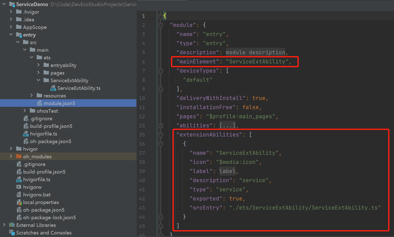Click the mainElement key on line 6

pyautogui.click(x=198, y=61)
